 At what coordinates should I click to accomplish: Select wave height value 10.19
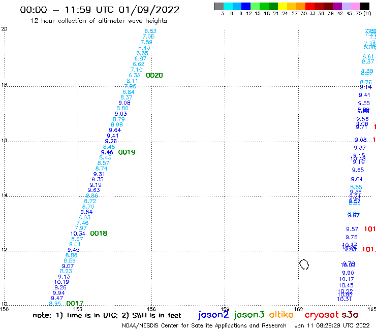tap(61, 282)
